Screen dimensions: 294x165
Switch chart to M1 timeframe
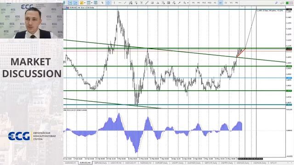[x=193, y=3]
